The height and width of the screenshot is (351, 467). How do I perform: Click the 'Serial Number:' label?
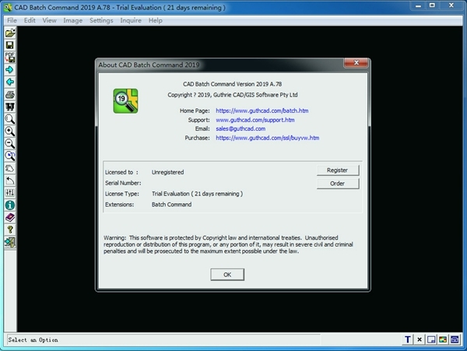pos(123,183)
